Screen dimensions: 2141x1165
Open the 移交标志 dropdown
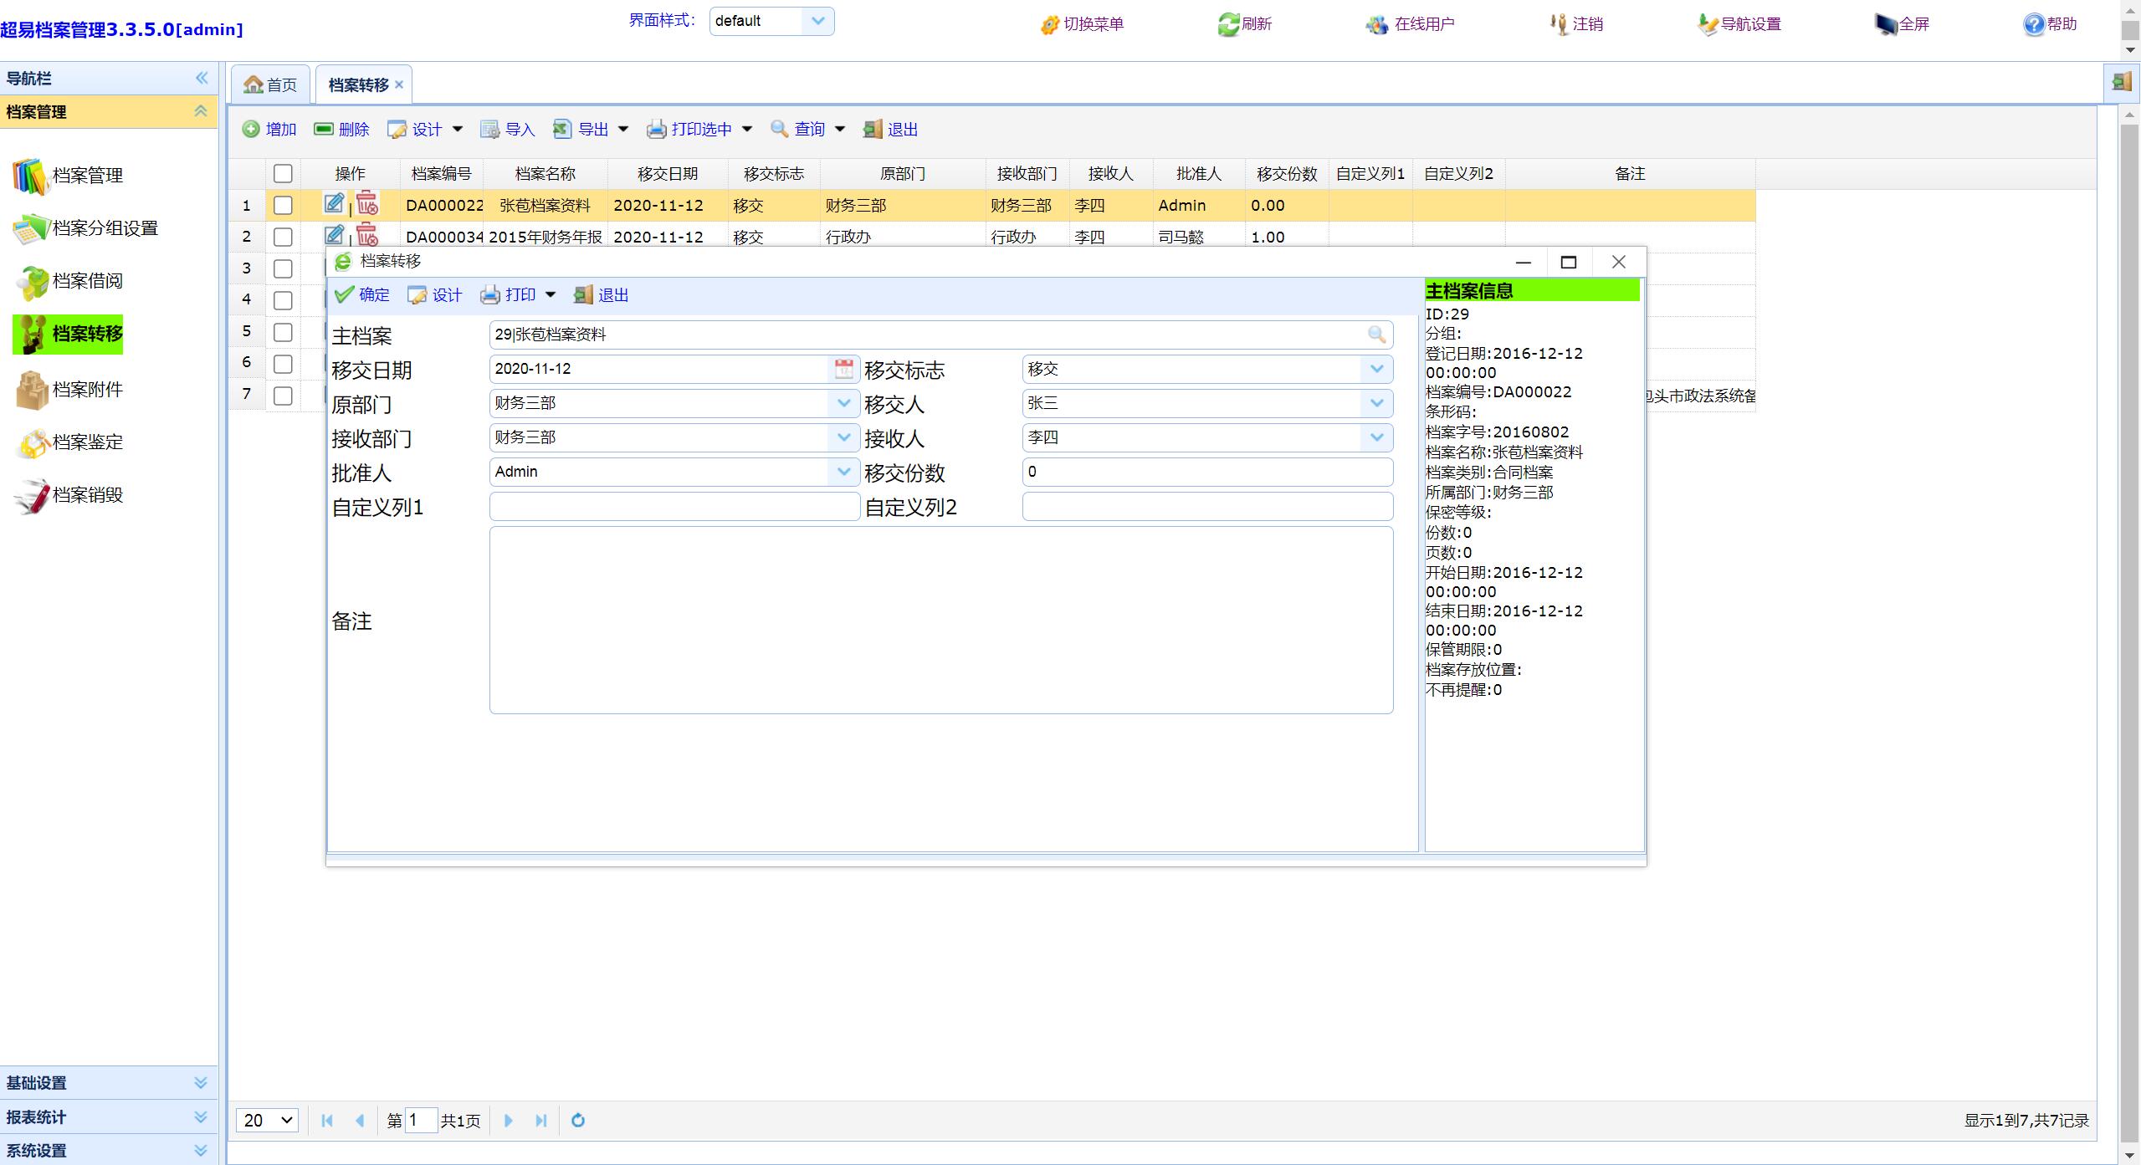[x=1376, y=369]
